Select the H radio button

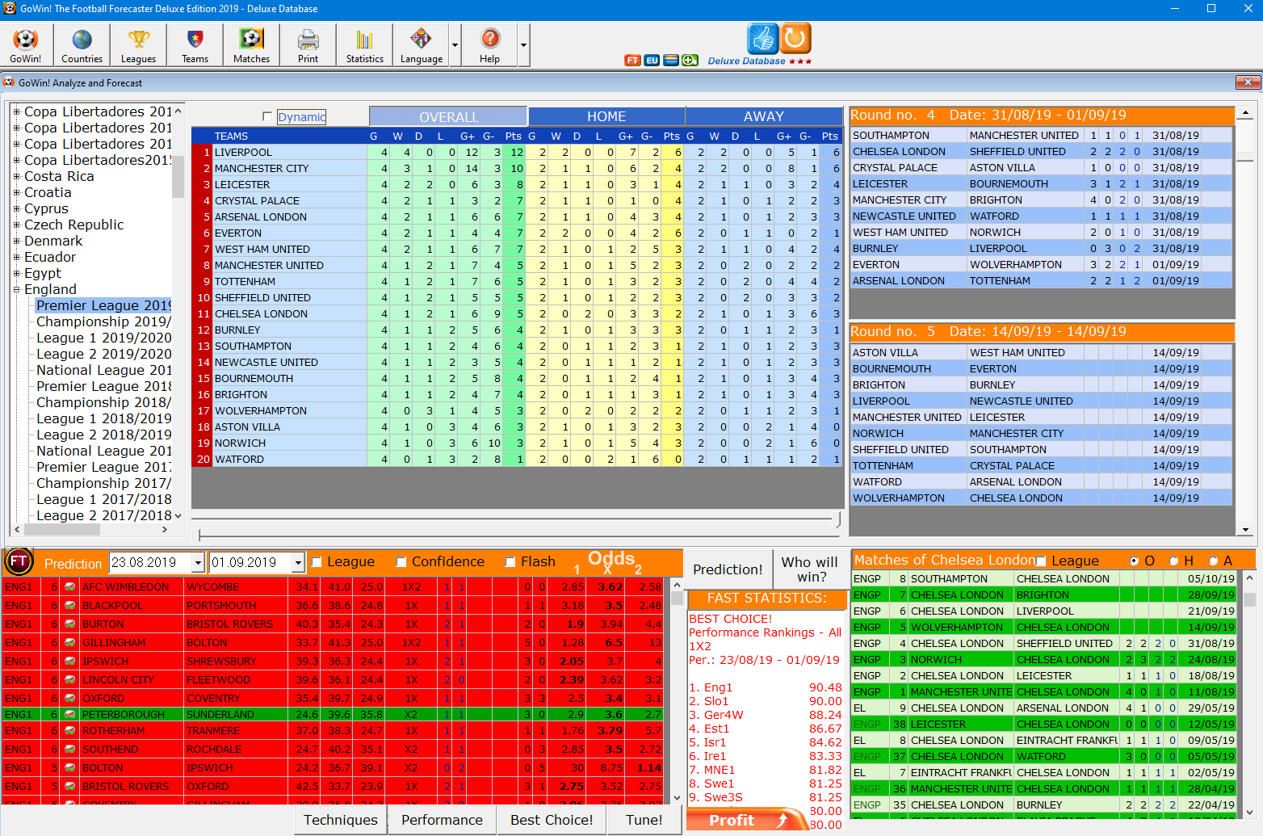point(1174,561)
